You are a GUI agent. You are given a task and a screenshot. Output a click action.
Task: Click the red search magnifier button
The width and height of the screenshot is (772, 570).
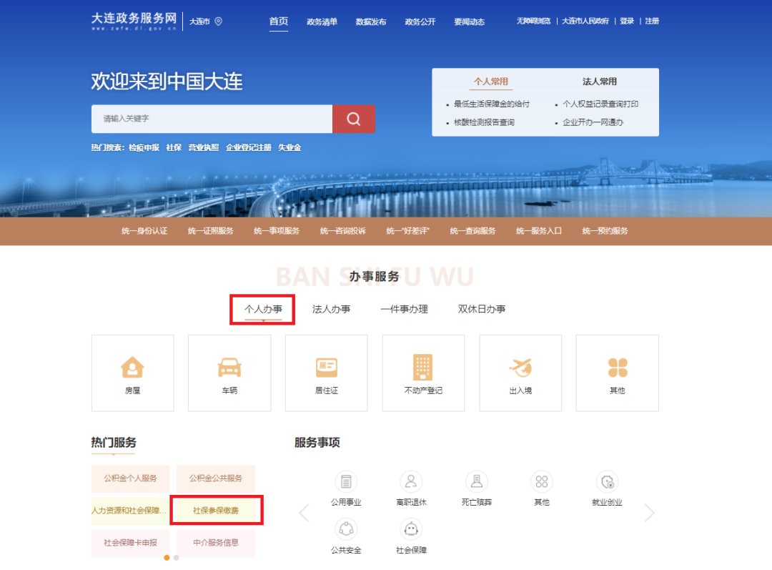click(354, 119)
